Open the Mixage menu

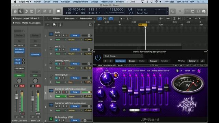[94, 2]
